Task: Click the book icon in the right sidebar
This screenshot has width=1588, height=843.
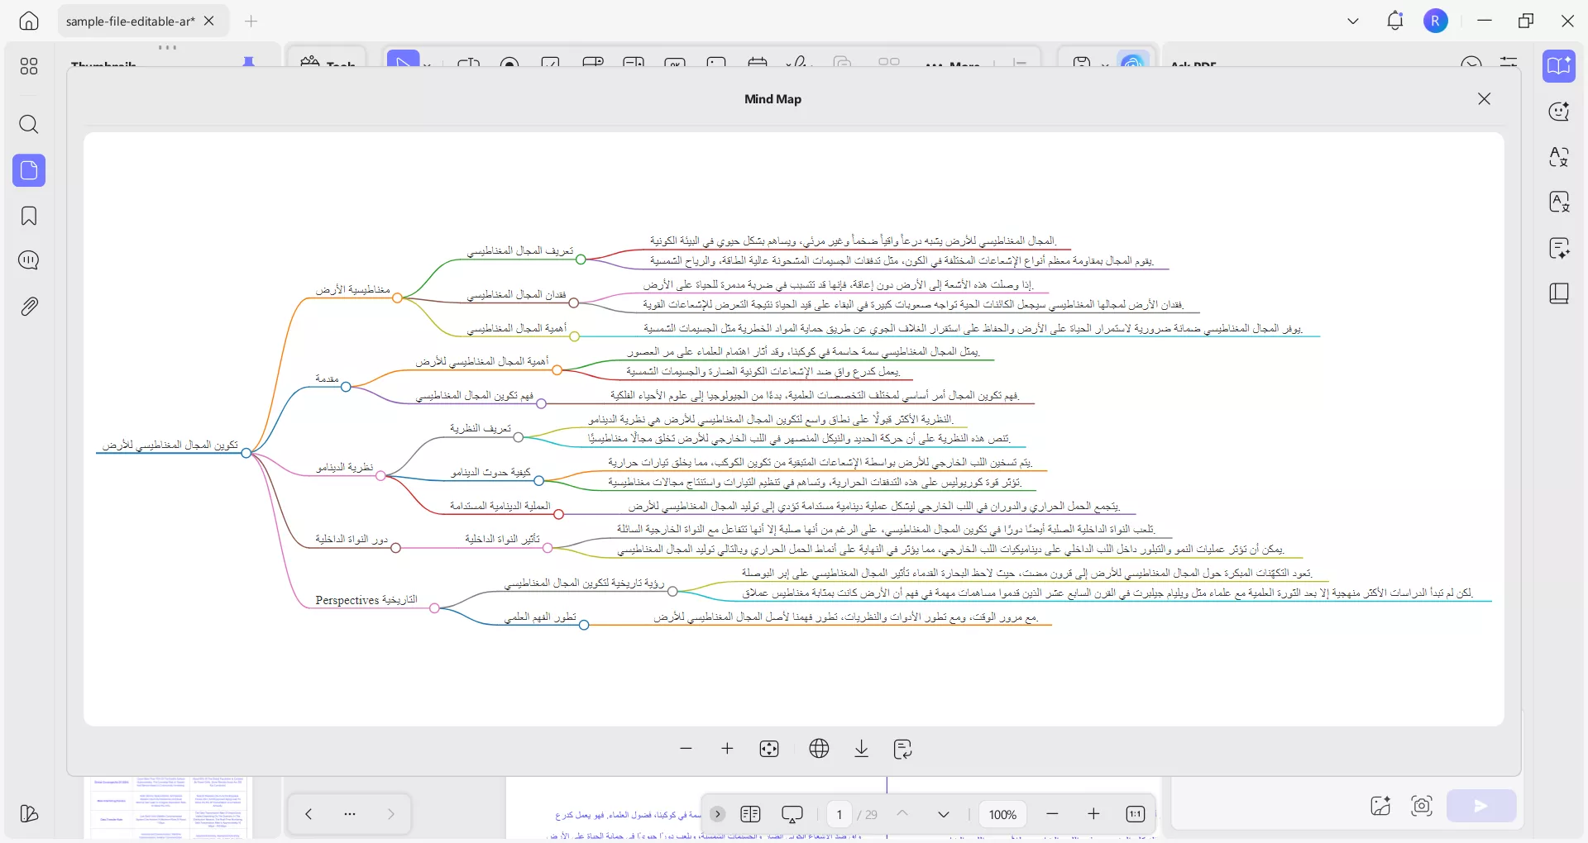Action: coord(1559,294)
